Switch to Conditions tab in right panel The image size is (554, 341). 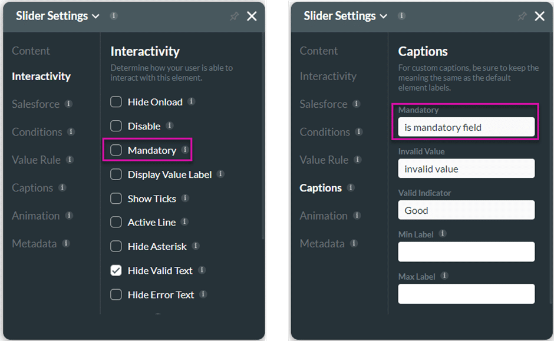point(325,132)
